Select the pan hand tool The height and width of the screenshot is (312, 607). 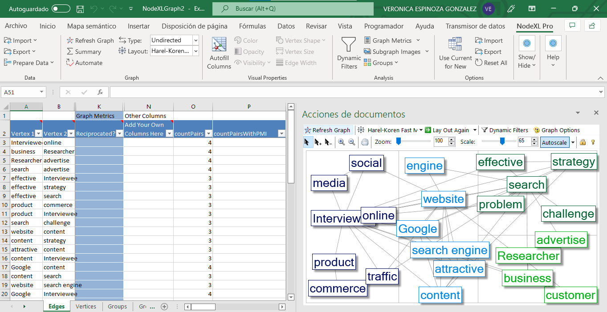coord(365,142)
